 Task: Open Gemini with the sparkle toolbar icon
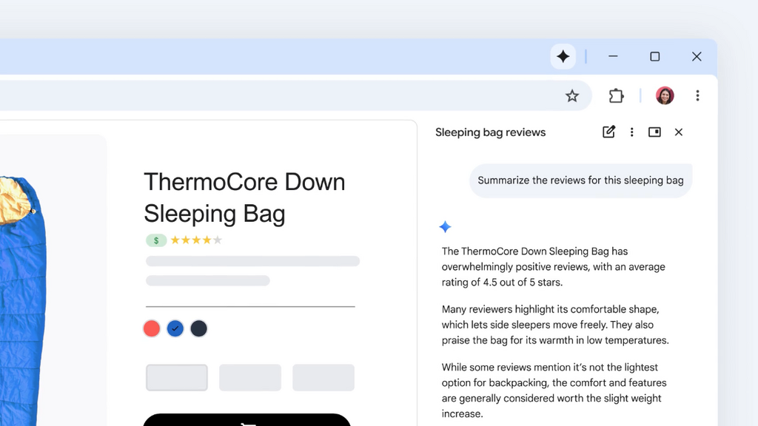pyautogui.click(x=563, y=56)
